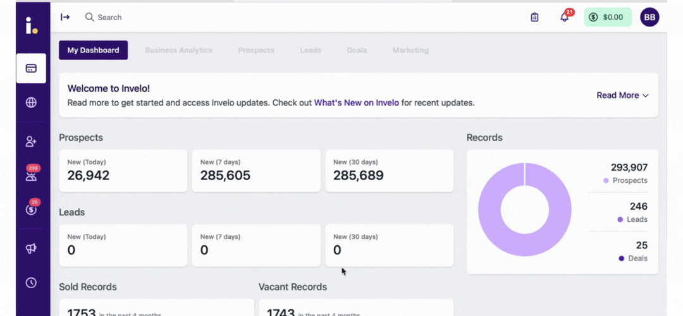Switch to the Leads tab
683x316 pixels.
point(311,50)
